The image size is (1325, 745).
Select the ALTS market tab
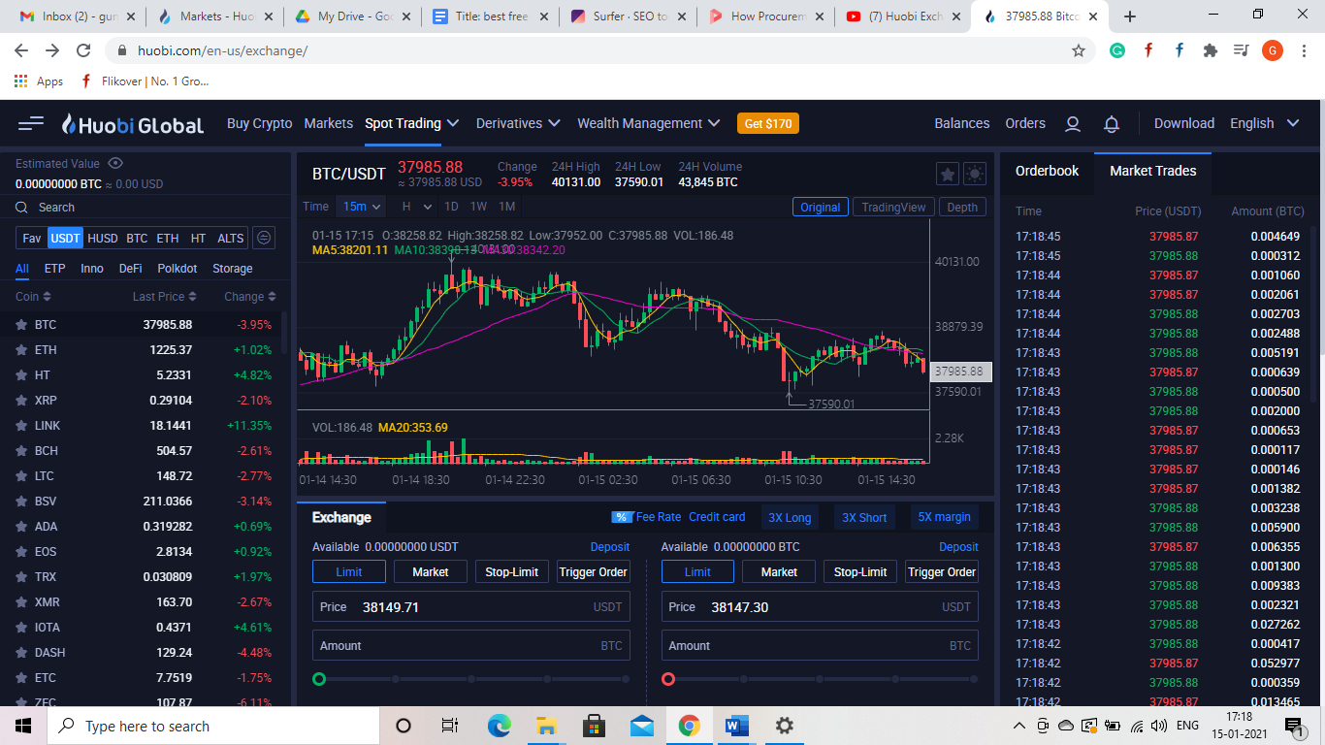point(231,238)
